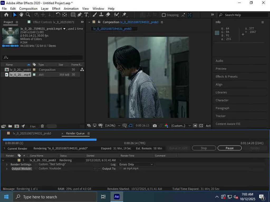
Task: Select the Hand tool
Action: click(x=21, y=15)
